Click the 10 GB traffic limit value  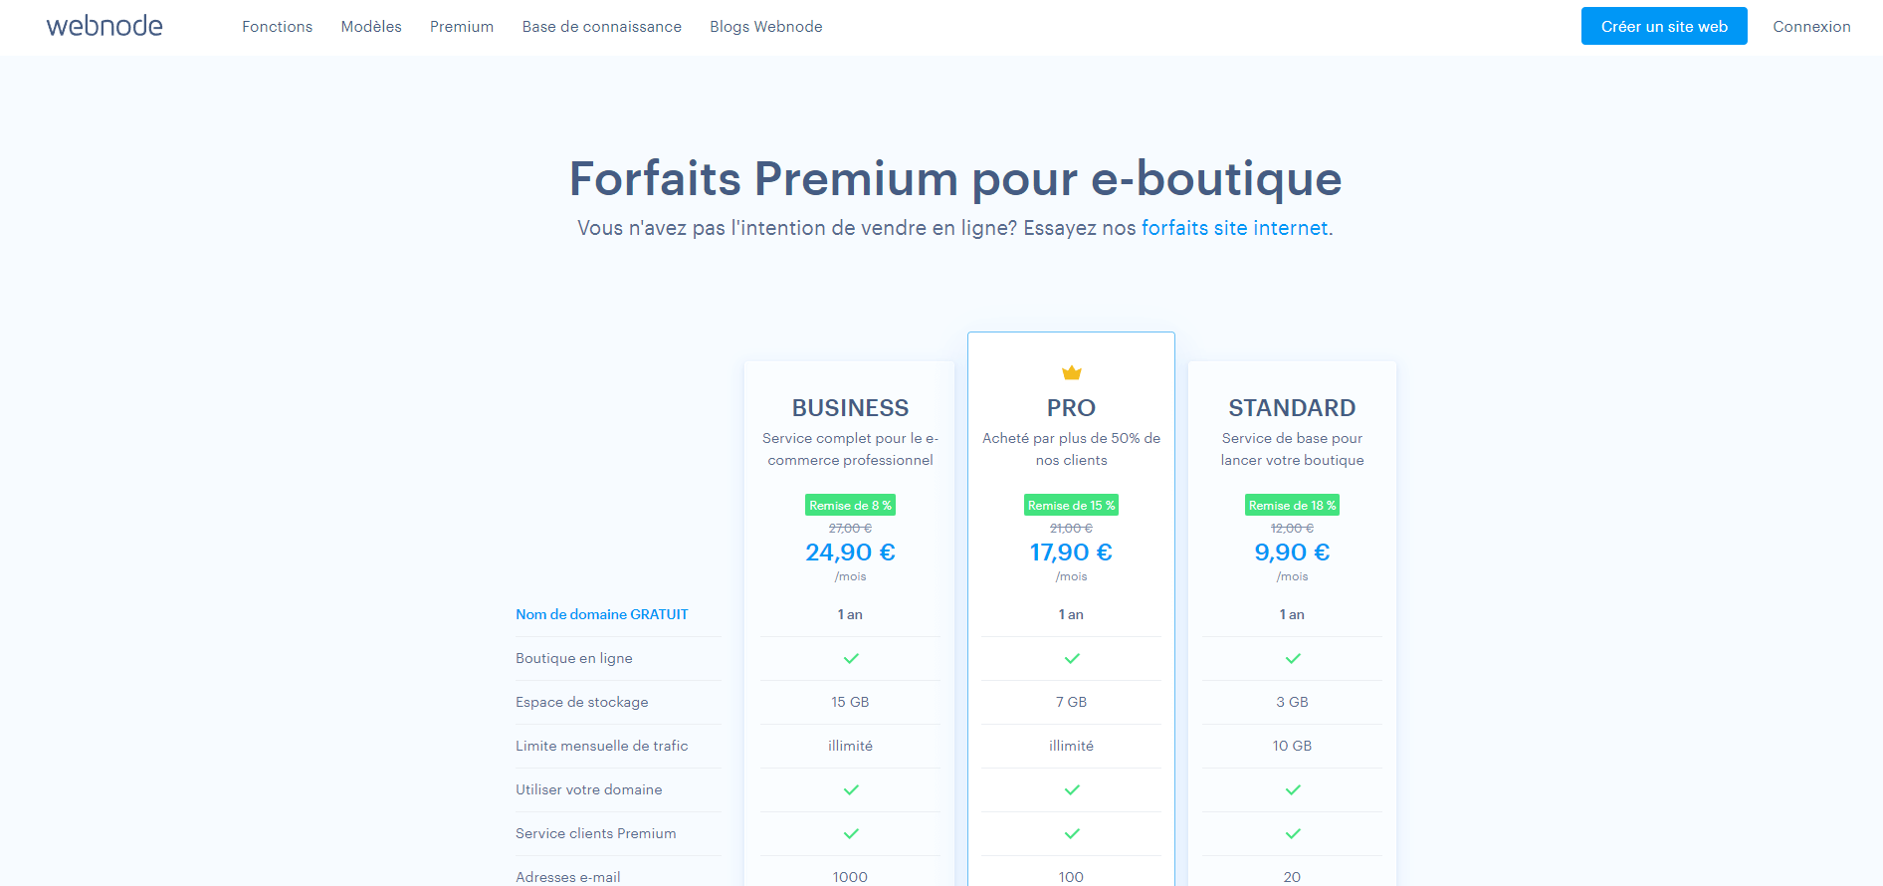[1292, 746]
